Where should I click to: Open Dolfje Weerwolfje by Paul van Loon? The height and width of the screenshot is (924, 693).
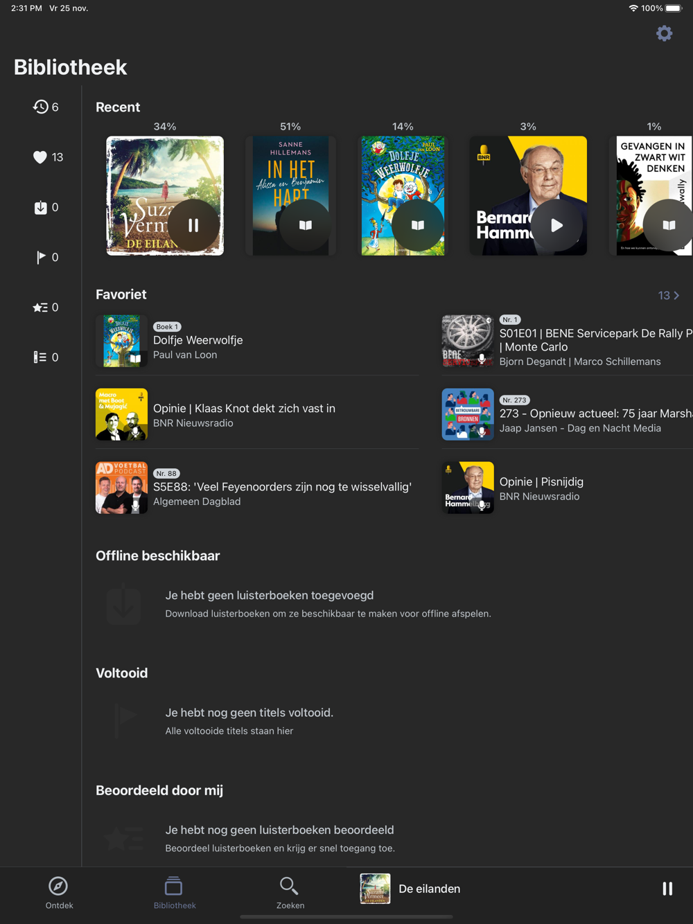coord(198,340)
